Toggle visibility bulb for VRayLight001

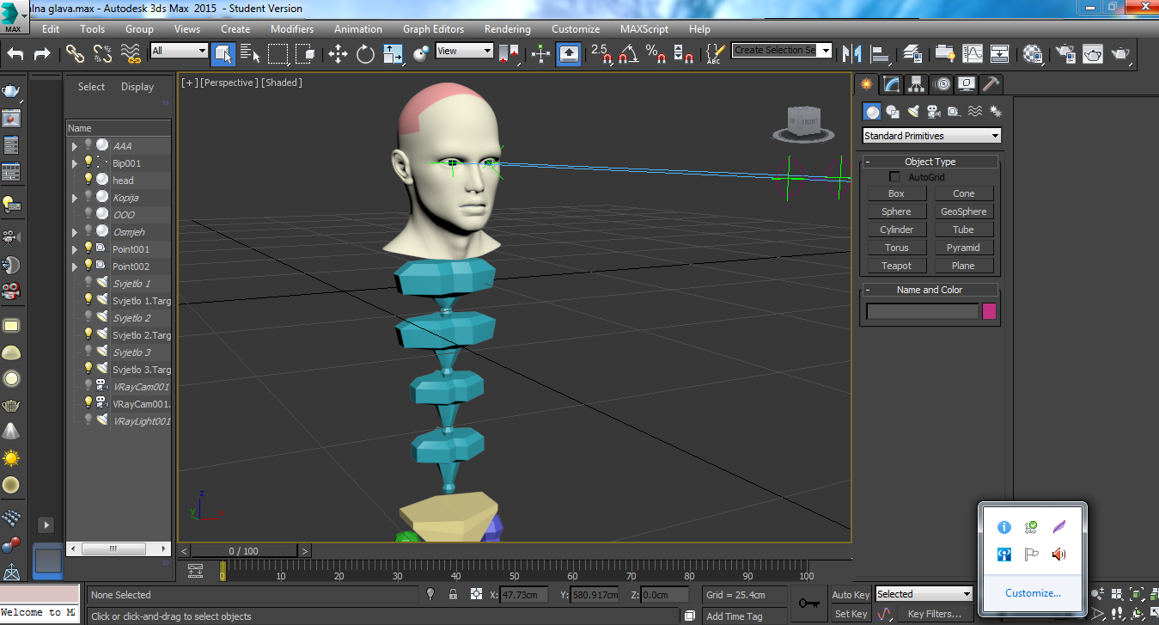point(88,420)
